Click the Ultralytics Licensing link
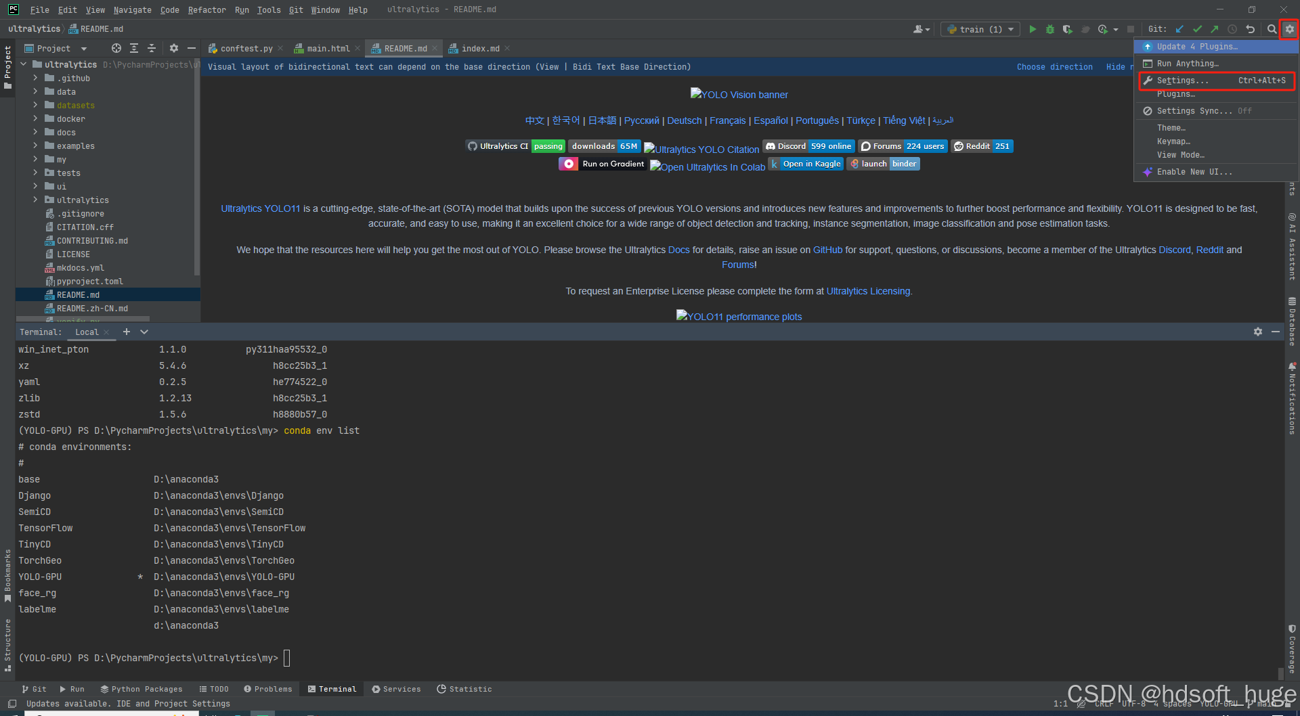1300x716 pixels. (868, 291)
